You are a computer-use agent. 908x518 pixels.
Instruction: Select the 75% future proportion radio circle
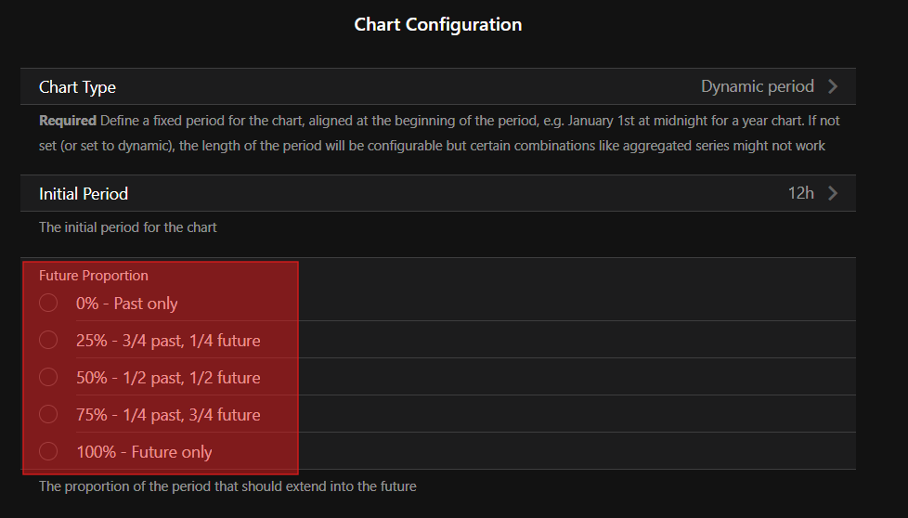(48, 415)
